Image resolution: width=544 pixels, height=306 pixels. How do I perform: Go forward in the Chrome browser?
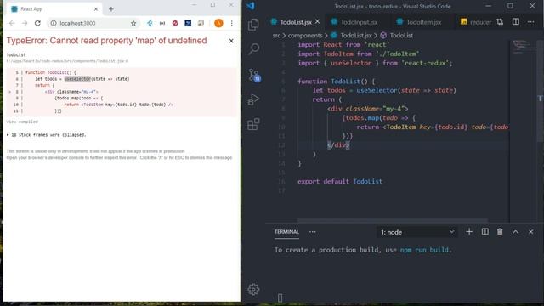pos(25,23)
